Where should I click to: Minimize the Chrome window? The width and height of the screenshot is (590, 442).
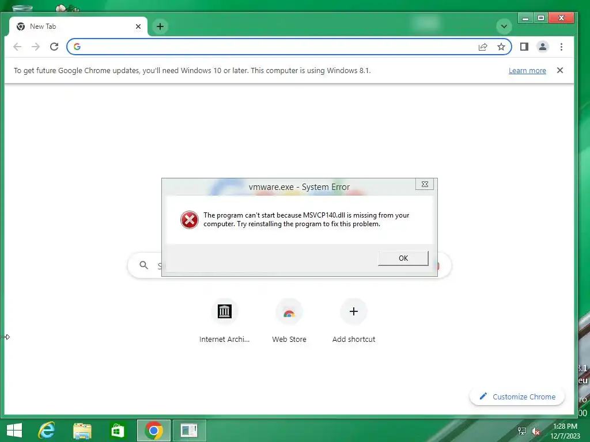(x=525, y=18)
